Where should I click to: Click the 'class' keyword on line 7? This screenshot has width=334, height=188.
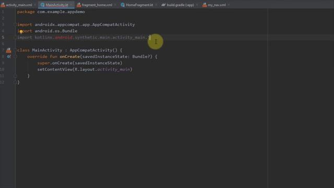pyautogui.click(x=23, y=50)
